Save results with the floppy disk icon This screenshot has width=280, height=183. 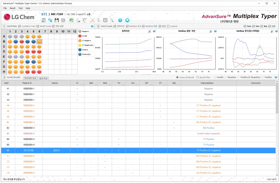coord(57,20)
